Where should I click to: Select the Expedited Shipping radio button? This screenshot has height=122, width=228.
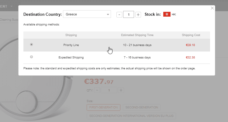click(32, 57)
